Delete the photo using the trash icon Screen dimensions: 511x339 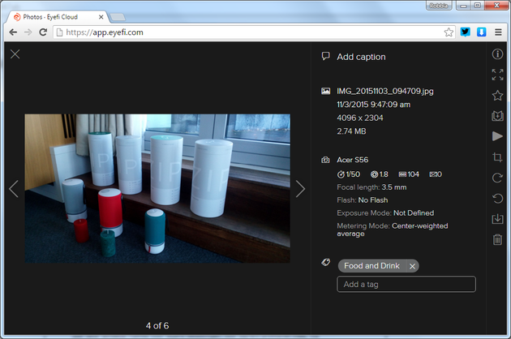click(497, 239)
